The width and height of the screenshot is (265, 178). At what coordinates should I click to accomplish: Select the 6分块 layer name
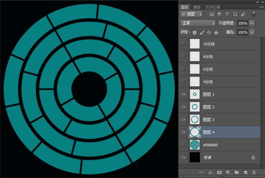(x=208, y=69)
